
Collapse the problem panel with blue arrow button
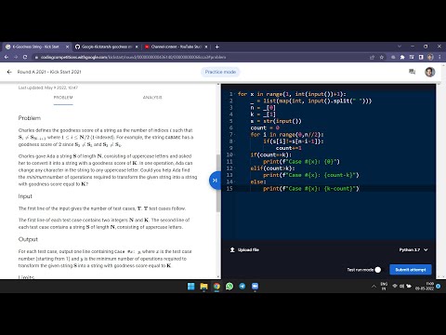(x=215, y=181)
